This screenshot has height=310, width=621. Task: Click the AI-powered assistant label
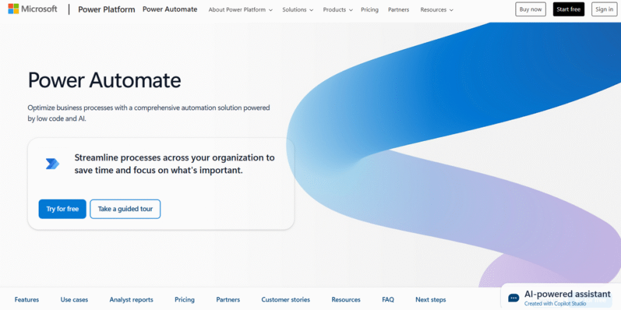click(567, 294)
